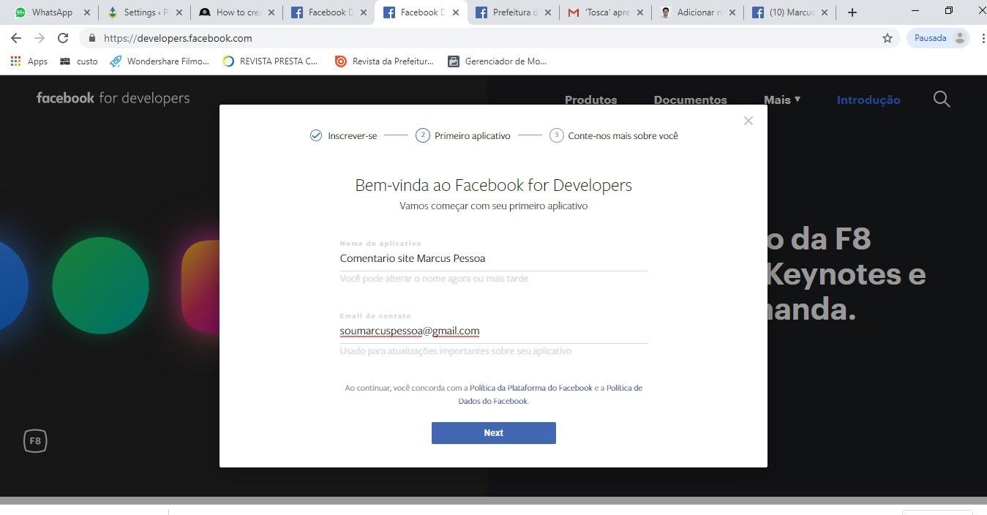
Task: Open the Wondershare Filmo bookmark
Action: click(160, 61)
